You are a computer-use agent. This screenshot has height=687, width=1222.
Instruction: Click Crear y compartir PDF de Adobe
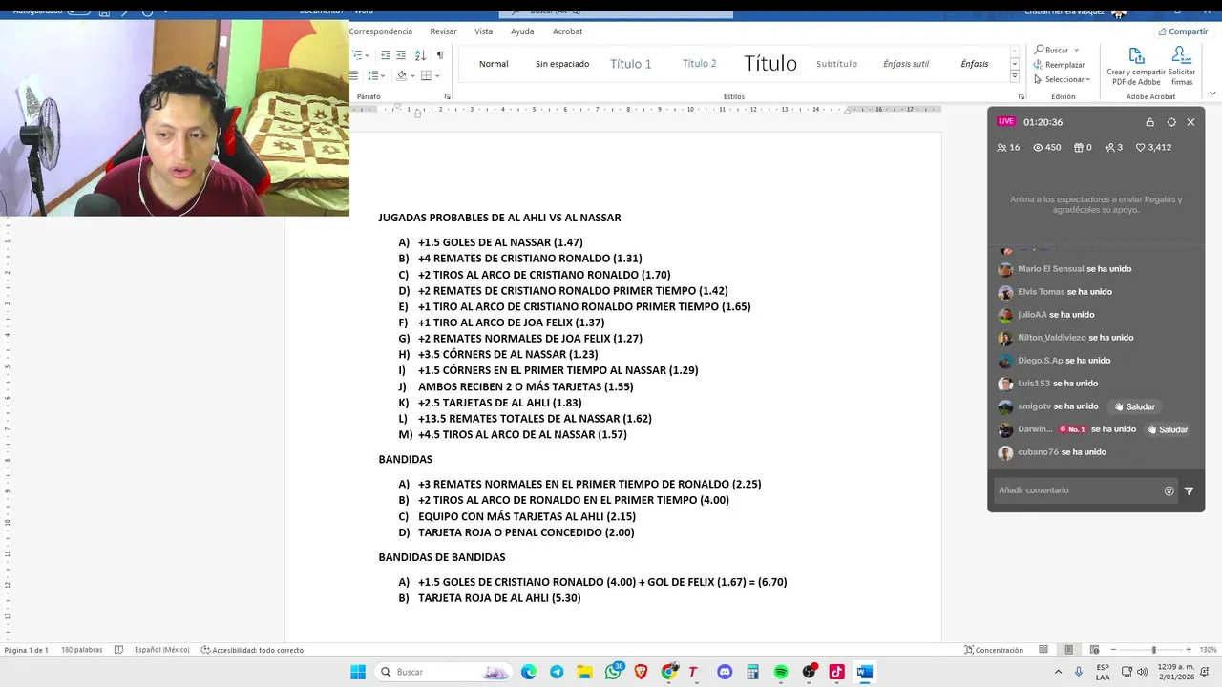point(1136,67)
